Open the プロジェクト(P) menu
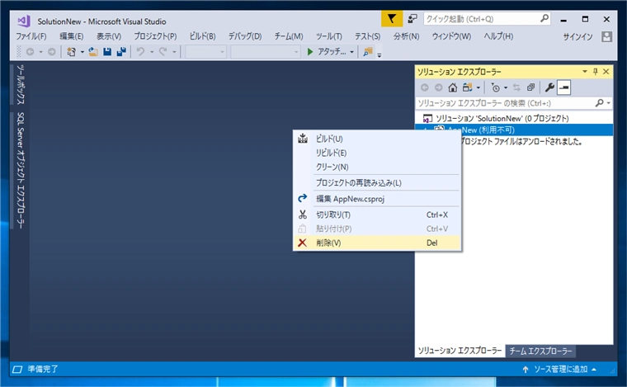The height and width of the screenshot is (387, 627). pos(155,36)
